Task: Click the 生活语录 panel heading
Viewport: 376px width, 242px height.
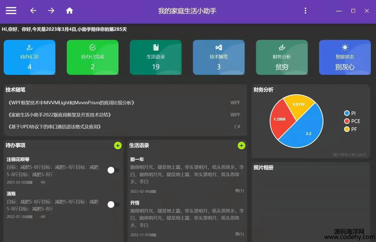Action: 139,145
